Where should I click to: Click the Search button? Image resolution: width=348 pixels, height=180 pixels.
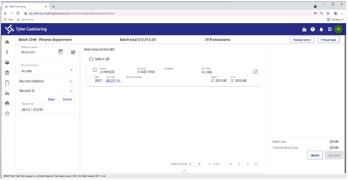pos(67,99)
